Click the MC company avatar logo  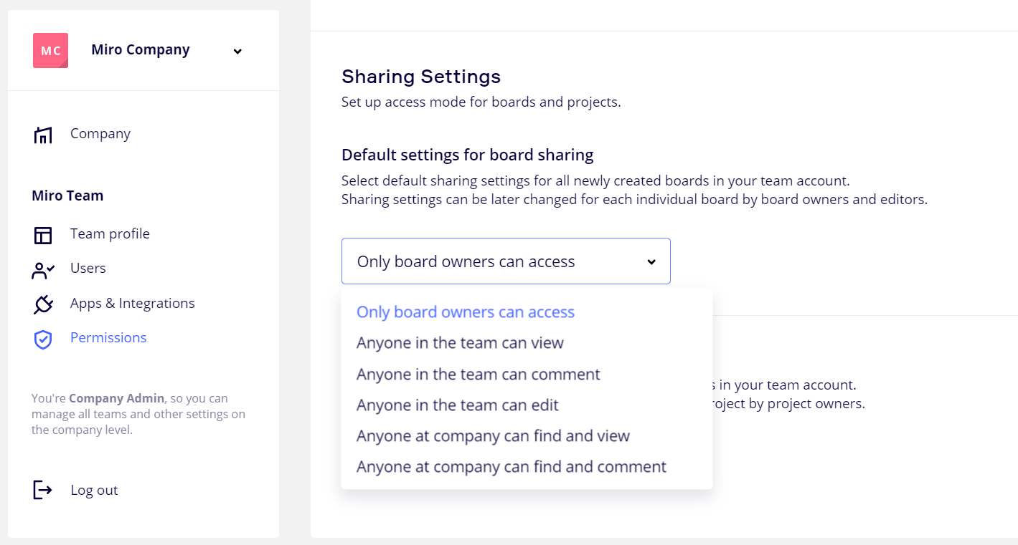coord(50,50)
